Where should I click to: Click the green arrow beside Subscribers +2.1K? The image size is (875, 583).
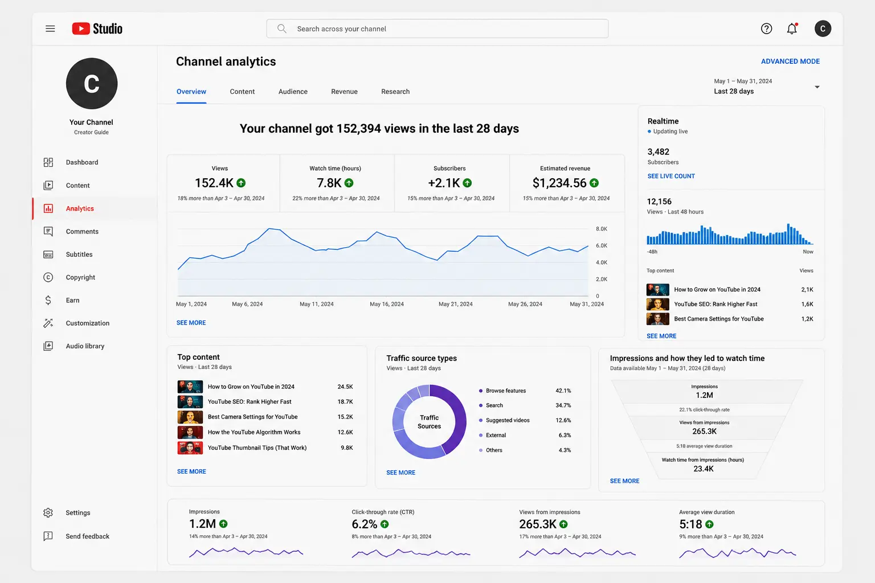click(x=467, y=183)
